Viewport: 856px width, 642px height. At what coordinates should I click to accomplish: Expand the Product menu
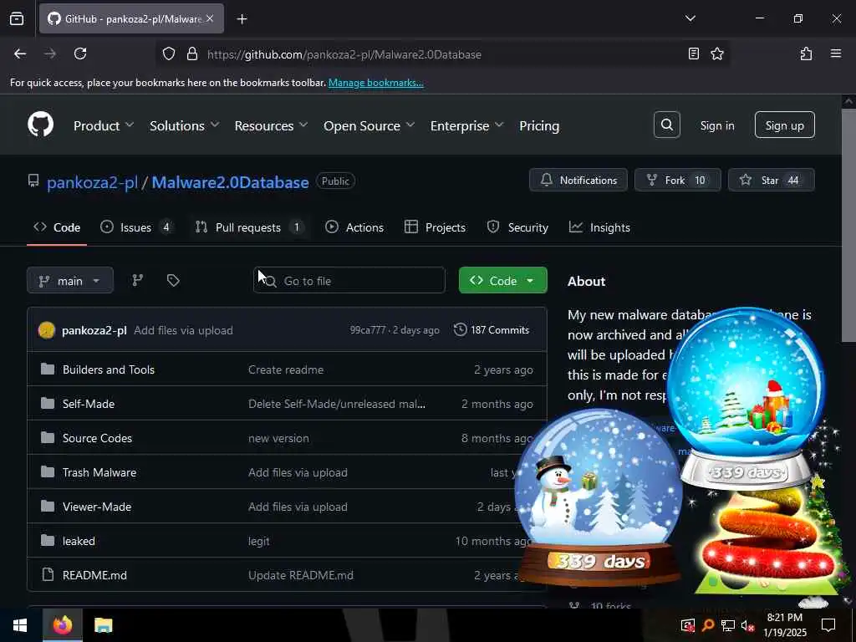[x=103, y=125]
